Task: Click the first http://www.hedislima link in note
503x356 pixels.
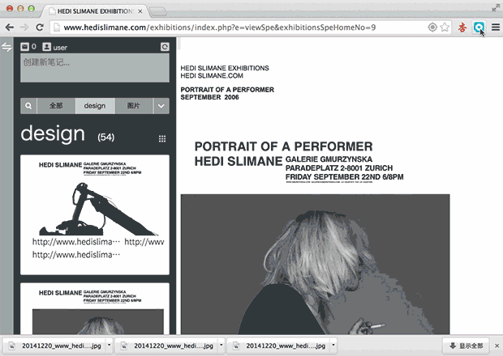Action: coord(76,242)
